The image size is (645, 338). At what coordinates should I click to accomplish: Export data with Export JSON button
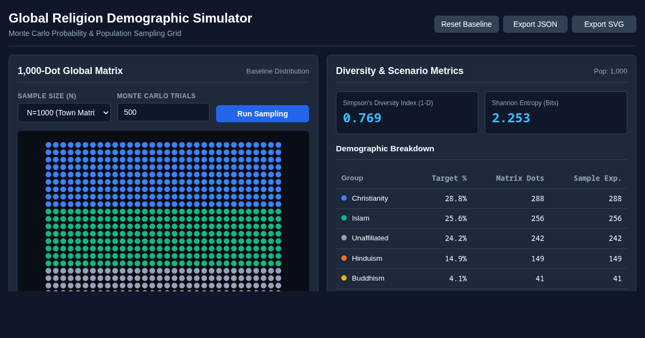[535, 24]
